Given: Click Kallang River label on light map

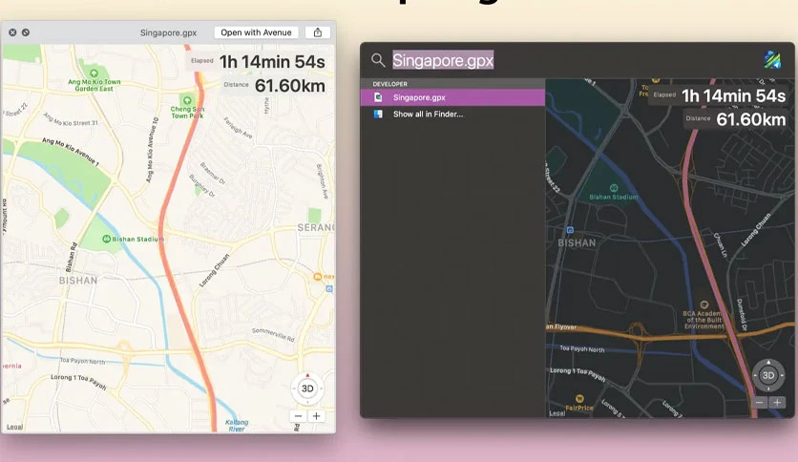Looking at the screenshot, I should tap(237, 426).
